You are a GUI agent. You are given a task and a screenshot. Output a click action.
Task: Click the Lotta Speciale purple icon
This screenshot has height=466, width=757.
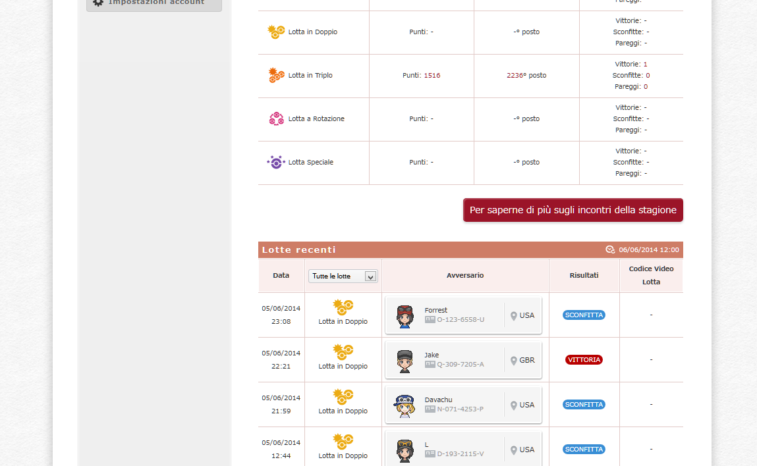pyautogui.click(x=276, y=162)
